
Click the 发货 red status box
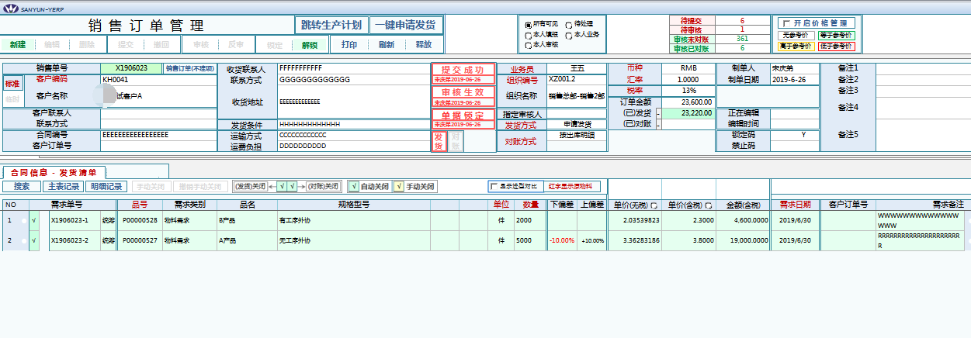click(x=439, y=141)
